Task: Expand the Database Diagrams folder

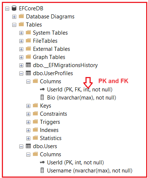Action: point(14,17)
